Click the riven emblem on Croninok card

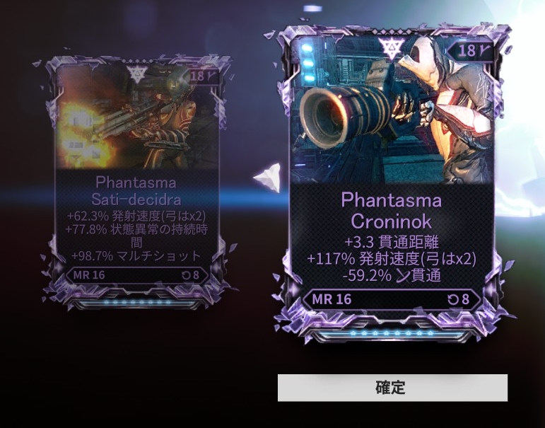click(x=392, y=46)
